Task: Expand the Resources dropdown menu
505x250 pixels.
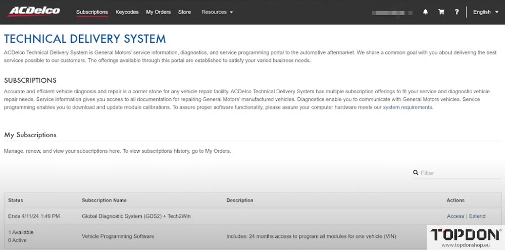Action: [x=217, y=12]
